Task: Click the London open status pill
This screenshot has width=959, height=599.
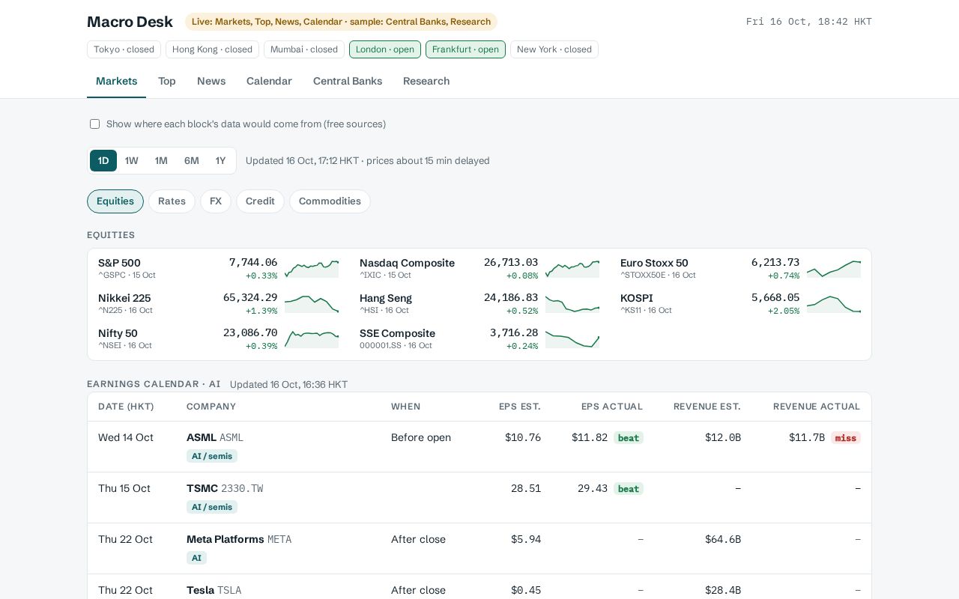Action: pos(385,49)
